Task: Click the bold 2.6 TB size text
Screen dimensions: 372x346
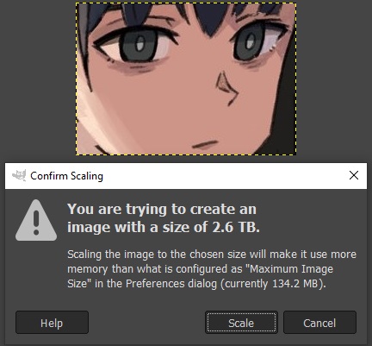Action: point(236,227)
